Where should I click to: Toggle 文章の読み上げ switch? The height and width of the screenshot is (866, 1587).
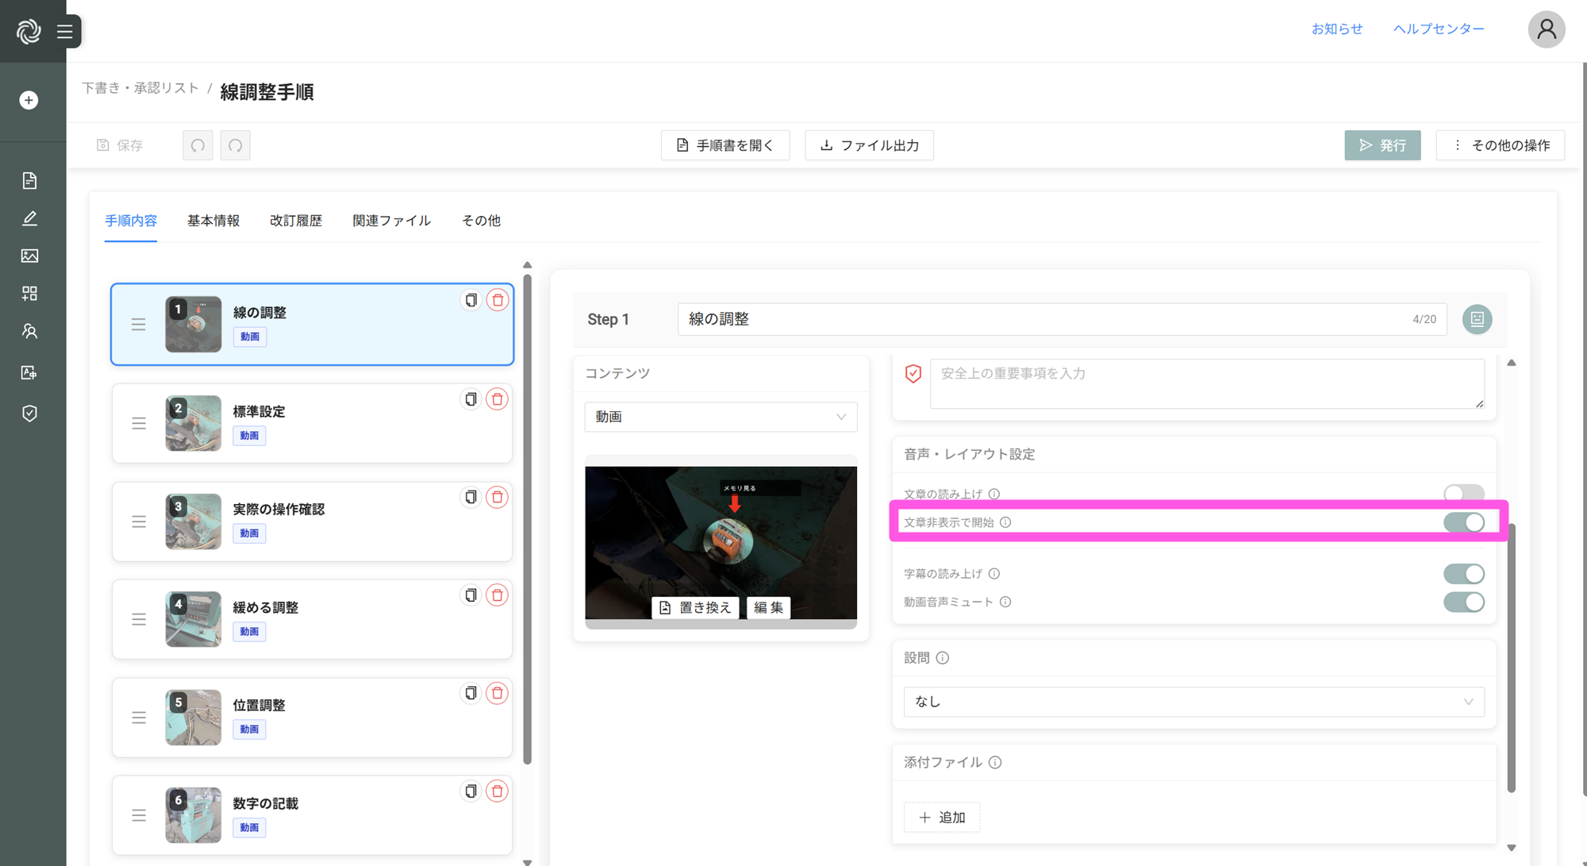pos(1463,494)
